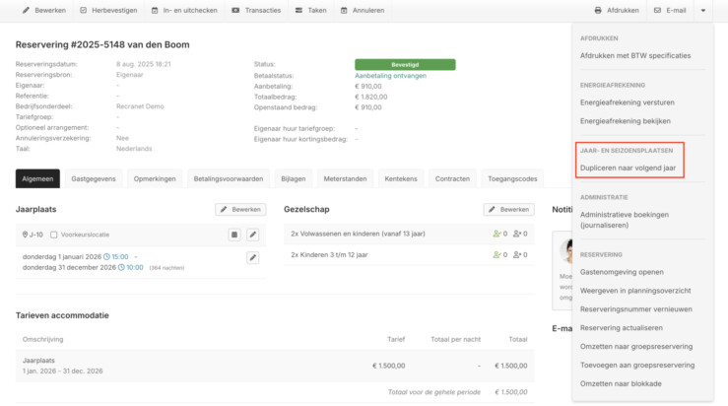Open the Meterstanden tab

coord(345,178)
